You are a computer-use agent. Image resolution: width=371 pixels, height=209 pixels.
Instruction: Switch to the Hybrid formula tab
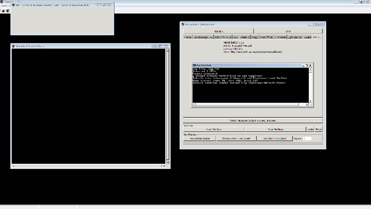point(223,37)
